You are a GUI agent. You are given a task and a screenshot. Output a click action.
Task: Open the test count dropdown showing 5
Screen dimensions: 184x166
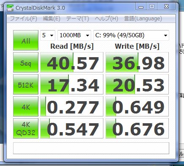(48, 35)
